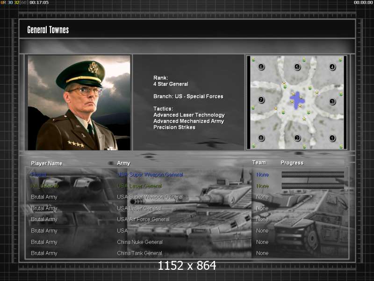Click the white "USA Laser General" army text

pos(139,208)
